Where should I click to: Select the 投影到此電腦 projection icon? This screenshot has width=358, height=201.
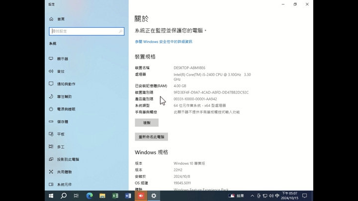tap(51, 159)
